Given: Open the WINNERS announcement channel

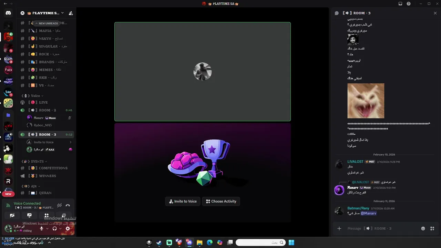Looking at the screenshot, I should coord(47,176).
